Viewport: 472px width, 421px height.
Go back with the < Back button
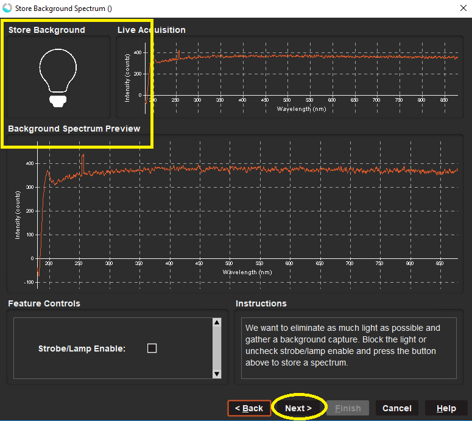249,408
